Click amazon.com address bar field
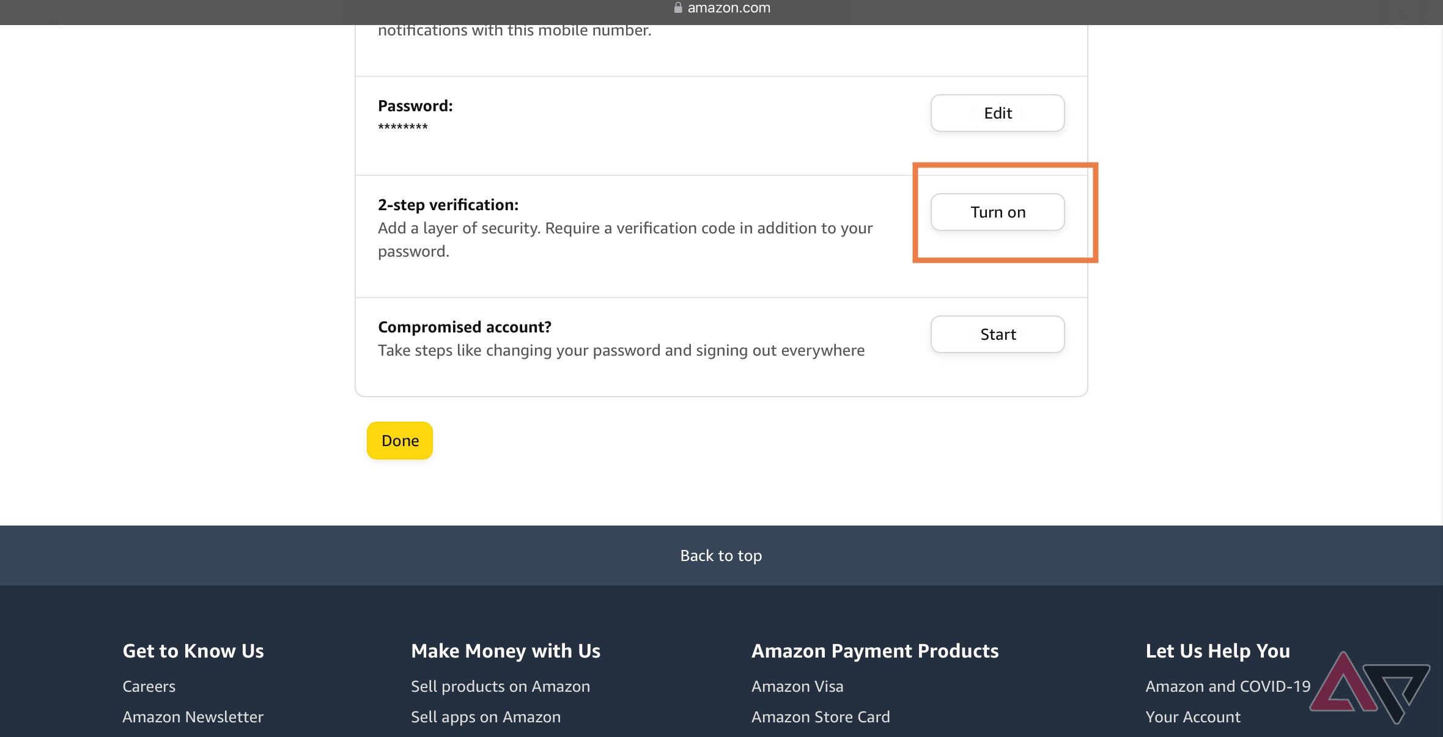1443x737 pixels. point(721,9)
